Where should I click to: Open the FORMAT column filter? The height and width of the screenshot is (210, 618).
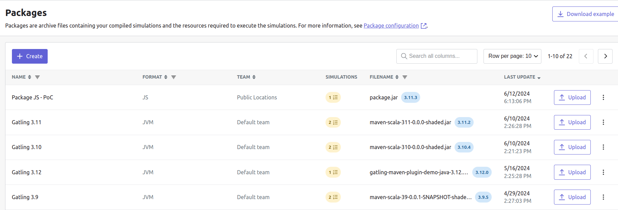174,77
